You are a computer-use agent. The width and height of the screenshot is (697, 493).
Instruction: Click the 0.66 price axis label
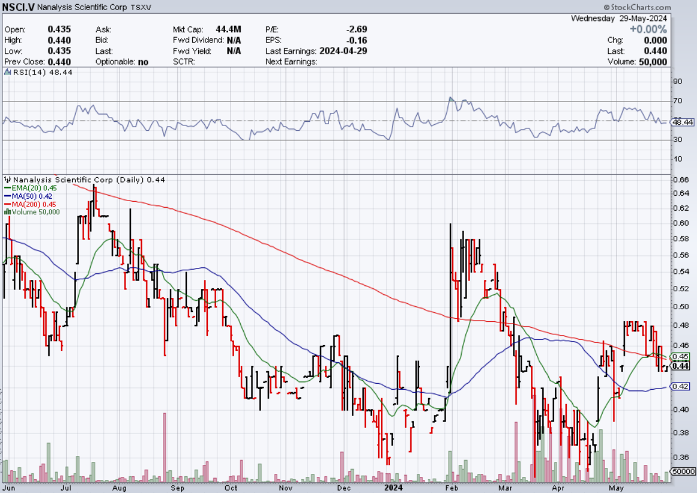(x=680, y=180)
